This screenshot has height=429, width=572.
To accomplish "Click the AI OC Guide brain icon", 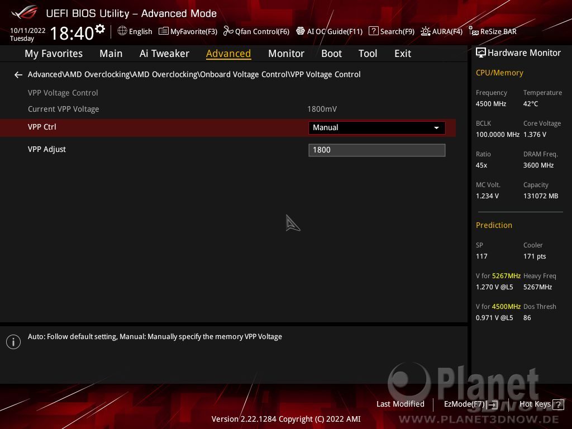I will click(x=300, y=31).
